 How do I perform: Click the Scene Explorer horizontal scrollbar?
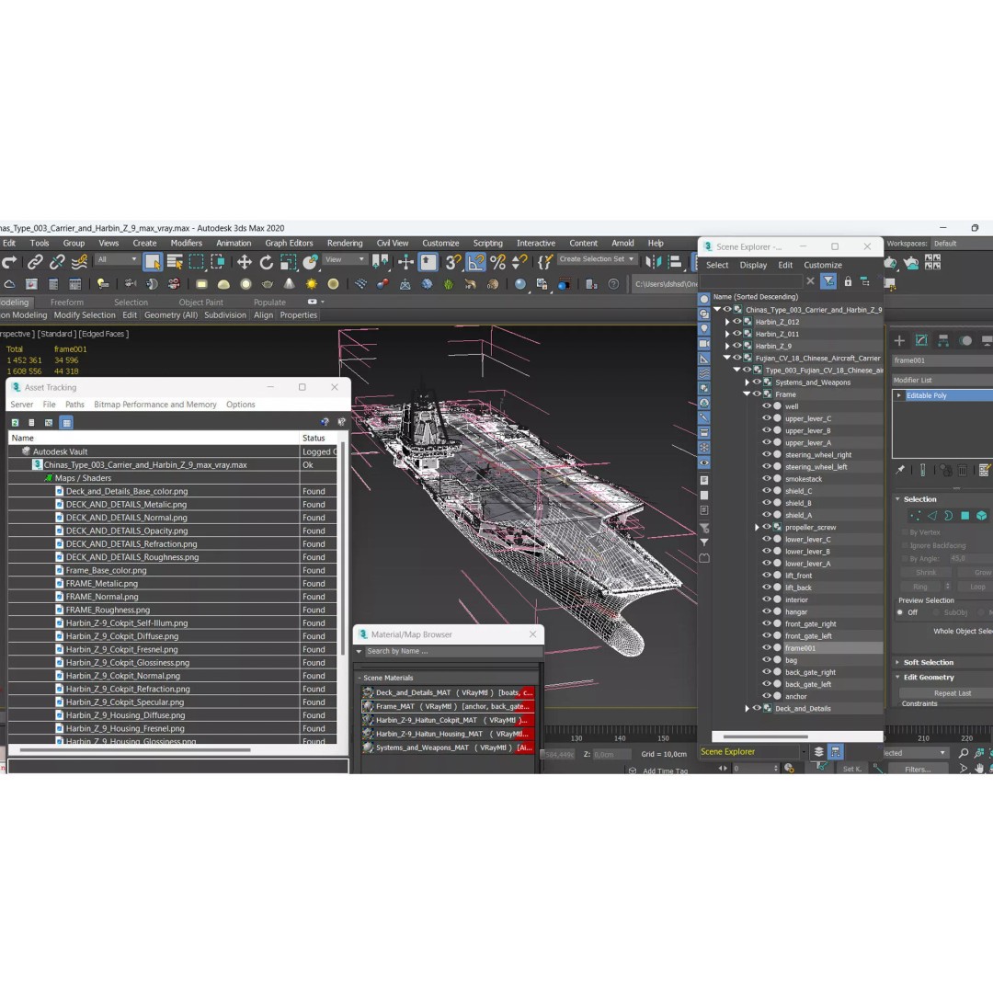tap(766, 736)
